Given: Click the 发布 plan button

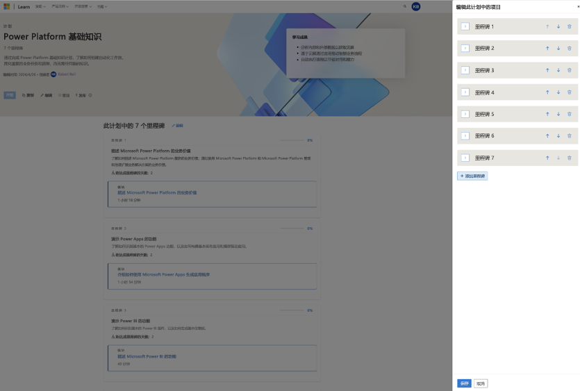Looking at the screenshot, I should pos(81,95).
